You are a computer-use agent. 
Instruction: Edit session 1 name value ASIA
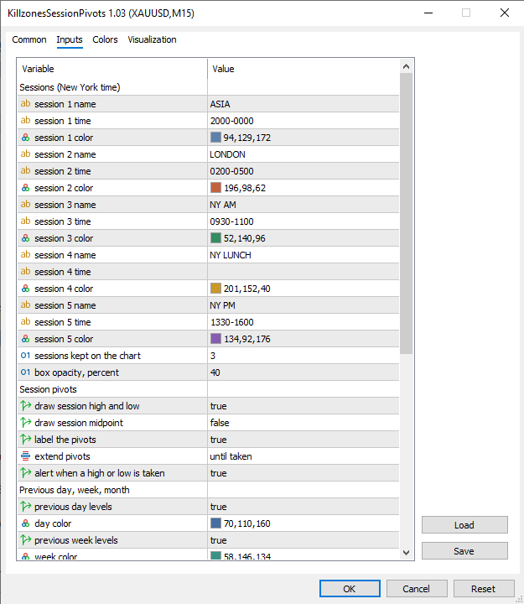303,104
